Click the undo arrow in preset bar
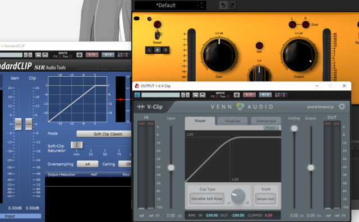 [x=223, y=5]
